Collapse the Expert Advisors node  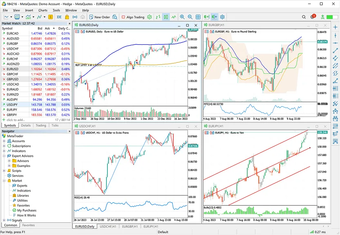[x=4, y=156]
